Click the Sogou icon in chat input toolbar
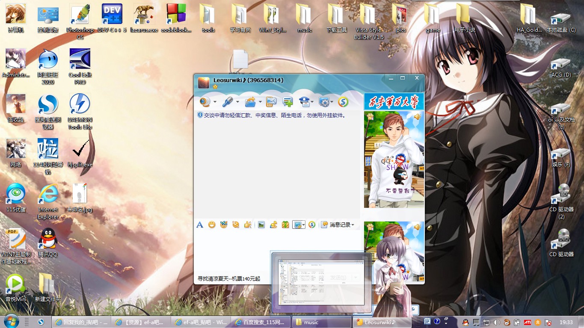This screenshot has width=584, height=328. tap(312, 225)
